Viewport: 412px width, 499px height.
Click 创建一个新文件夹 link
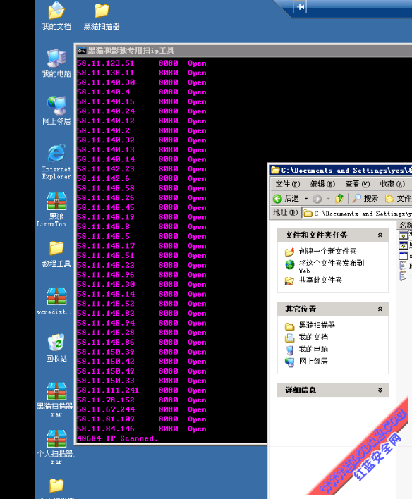point(327,252)
